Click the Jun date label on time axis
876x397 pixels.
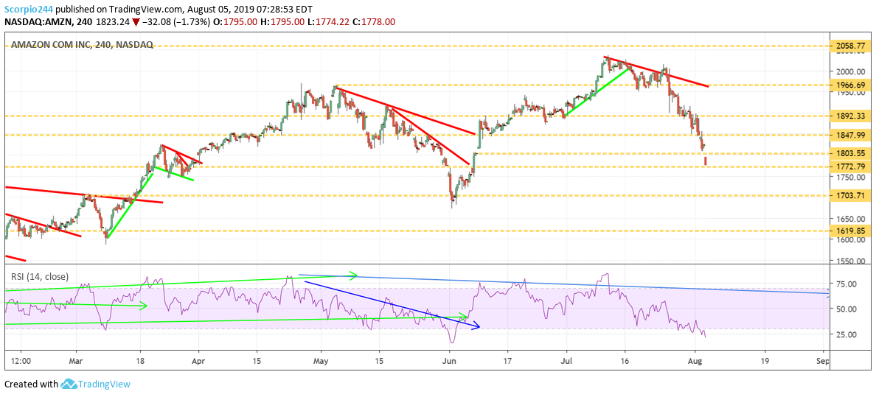(x=448, y=361)
